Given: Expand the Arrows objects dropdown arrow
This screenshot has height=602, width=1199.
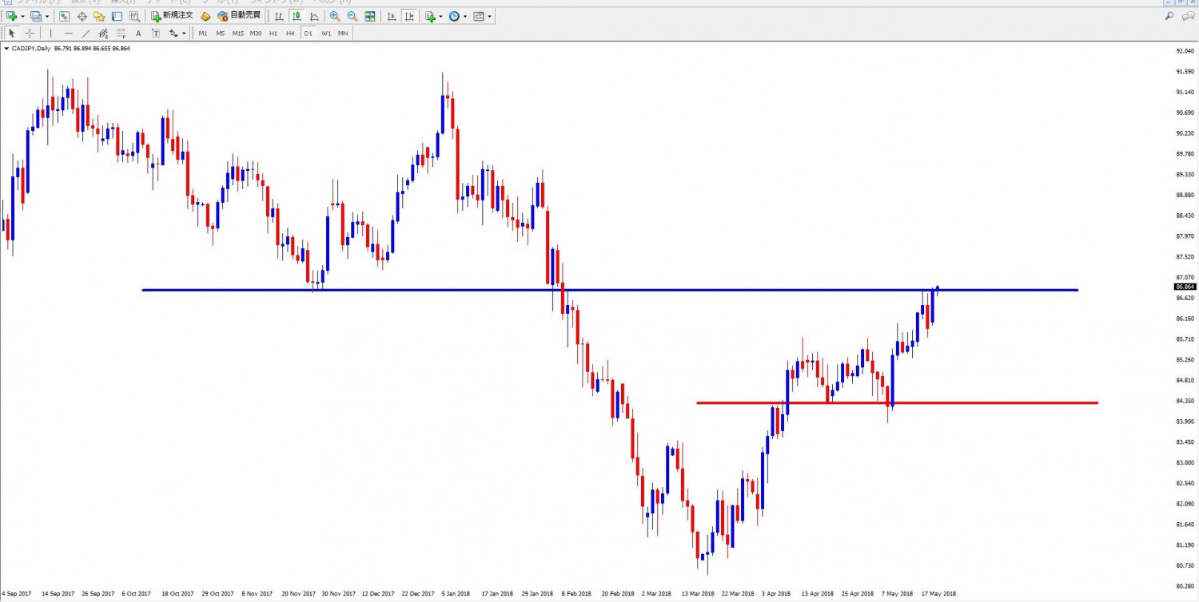Looking at the screenshot, I should point(183,34).
